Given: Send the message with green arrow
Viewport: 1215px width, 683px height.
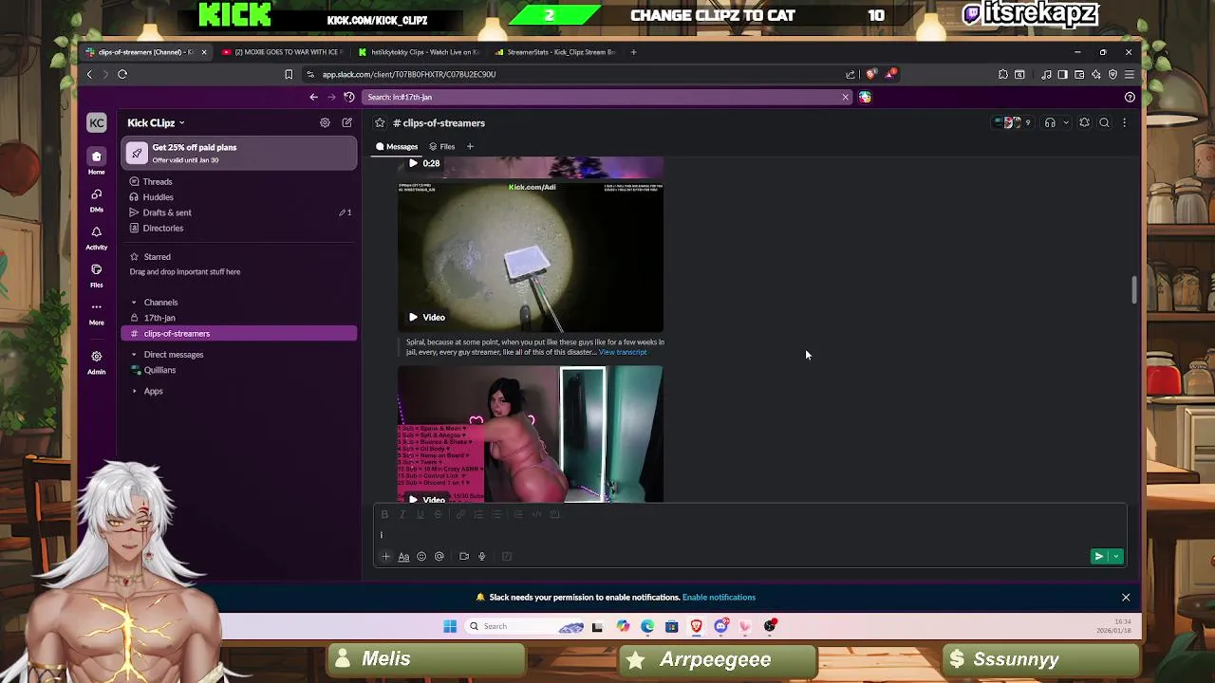Looking at the screenshot, I should click(1098, 557).
